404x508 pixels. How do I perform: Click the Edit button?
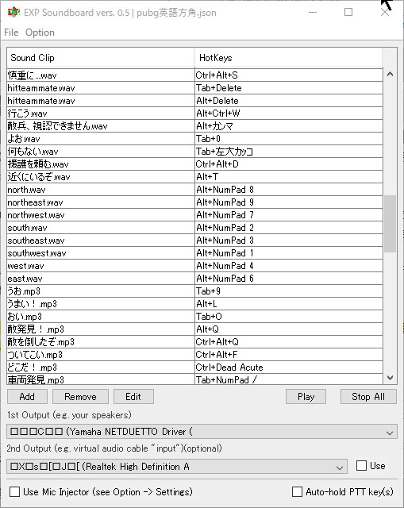pos(133,397)
